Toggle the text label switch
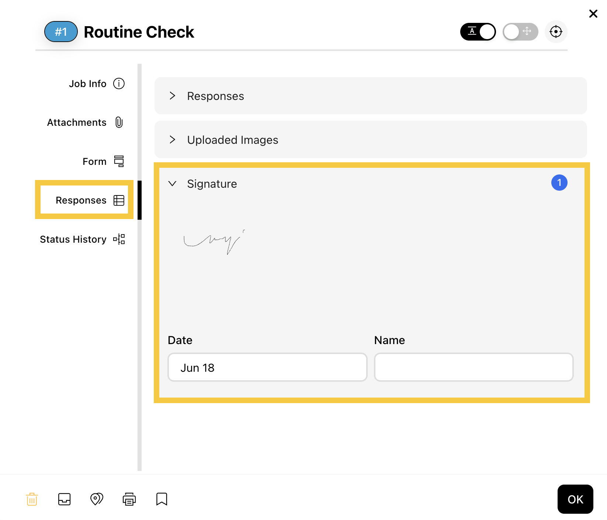The width and height of the screenshot is (607, 520). coord(478,32)
